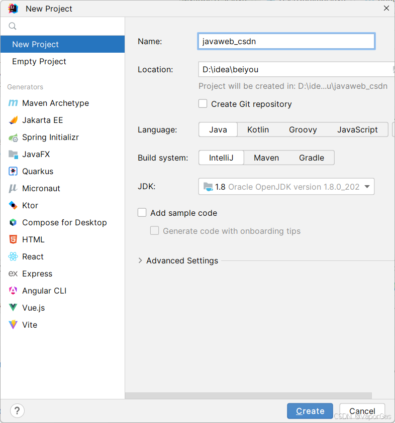Screen dimensions: 395x423
Task: Select the Compose for Desktop label
Action: (64, 222)
